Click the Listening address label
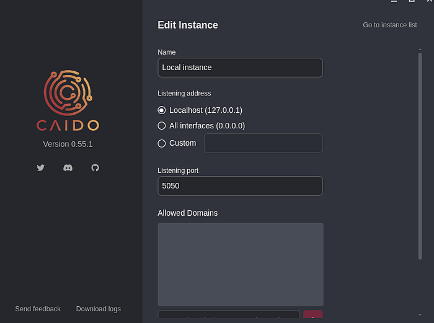This screenshot has width=434, height=323. 184,93
